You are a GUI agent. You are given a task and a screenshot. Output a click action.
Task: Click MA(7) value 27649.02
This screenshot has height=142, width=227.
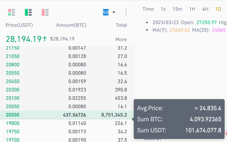[x=180, y=30]
